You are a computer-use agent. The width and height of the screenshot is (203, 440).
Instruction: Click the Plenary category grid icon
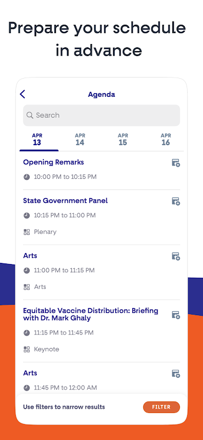26,232
